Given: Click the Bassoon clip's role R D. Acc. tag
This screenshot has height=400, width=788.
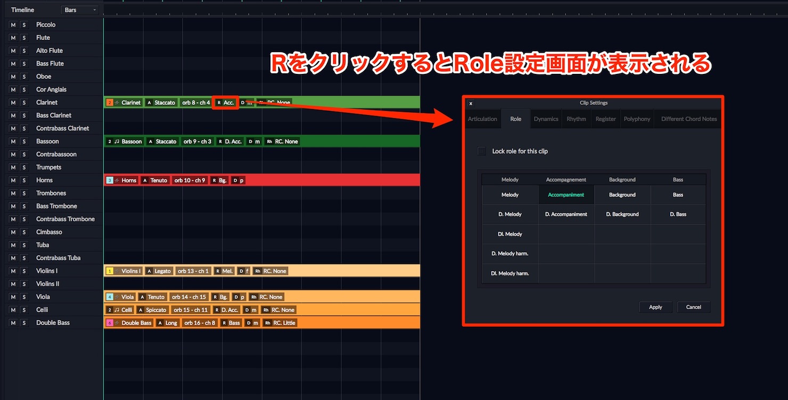Looking at the screenshot, I should tap(229, 141).
